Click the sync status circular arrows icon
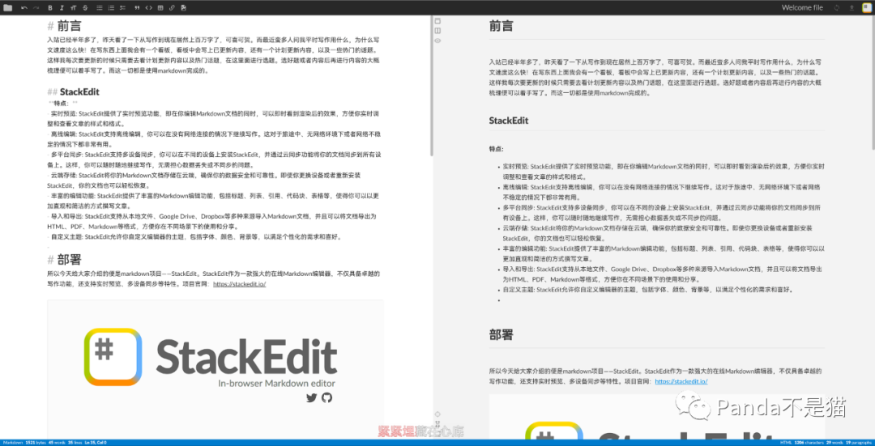875x446 pixels. click(836, 8)
